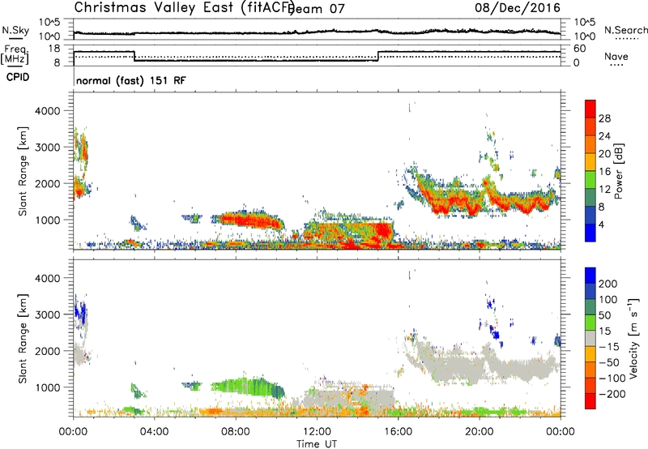Click the -100 tick on Velocity colorbar
This screenshot has height=449, width=648.
point(612,378)
